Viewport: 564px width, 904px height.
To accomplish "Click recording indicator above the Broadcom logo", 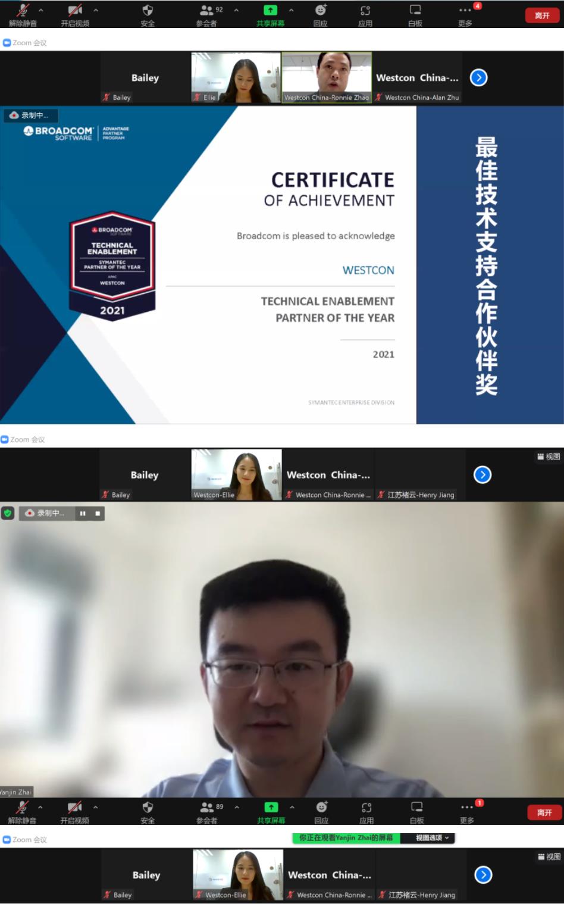I will (30, 115).
